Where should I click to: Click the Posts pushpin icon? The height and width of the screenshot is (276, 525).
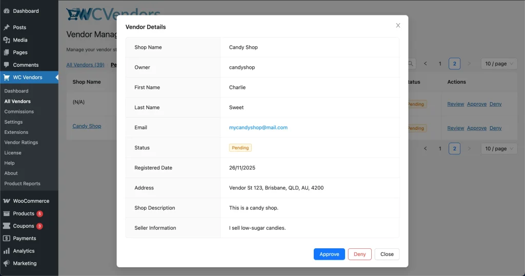click(x=7, y=27)
